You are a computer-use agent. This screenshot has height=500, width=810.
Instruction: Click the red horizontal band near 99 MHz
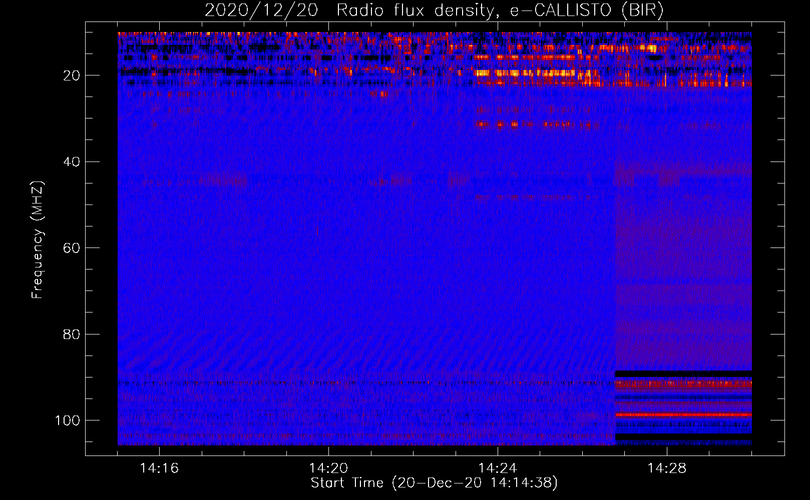click(683, 414)
